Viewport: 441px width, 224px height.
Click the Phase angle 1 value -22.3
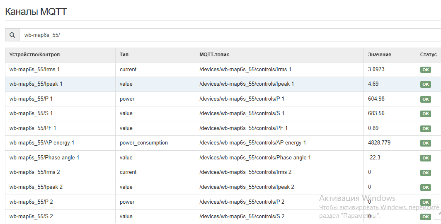click(374, 158)
